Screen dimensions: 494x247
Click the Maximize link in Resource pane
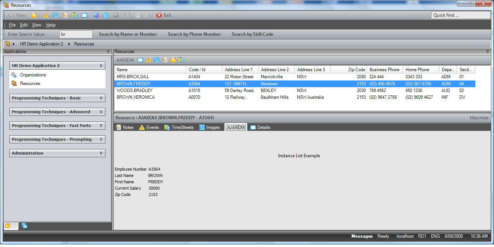[x=479, y=118]
